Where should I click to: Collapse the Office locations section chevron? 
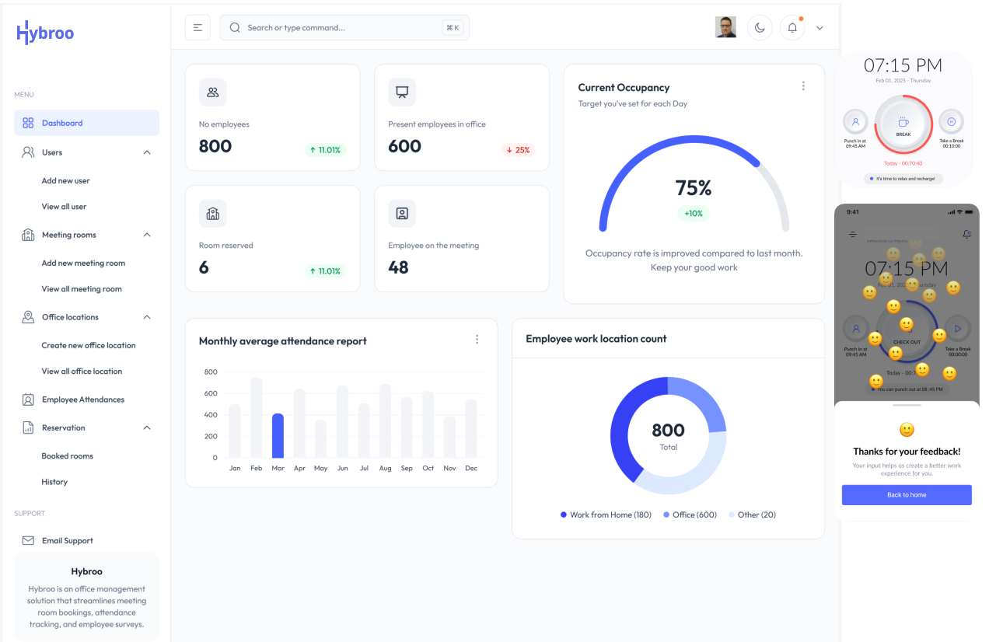tap(147, 317)
